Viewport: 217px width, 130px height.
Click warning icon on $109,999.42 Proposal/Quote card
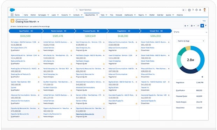(x=104, y=51)
